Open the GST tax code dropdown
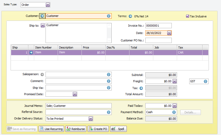This screenshot has height=135, width=221. [205, 81]
